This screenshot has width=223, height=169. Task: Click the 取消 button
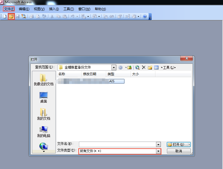coord(179,151)
